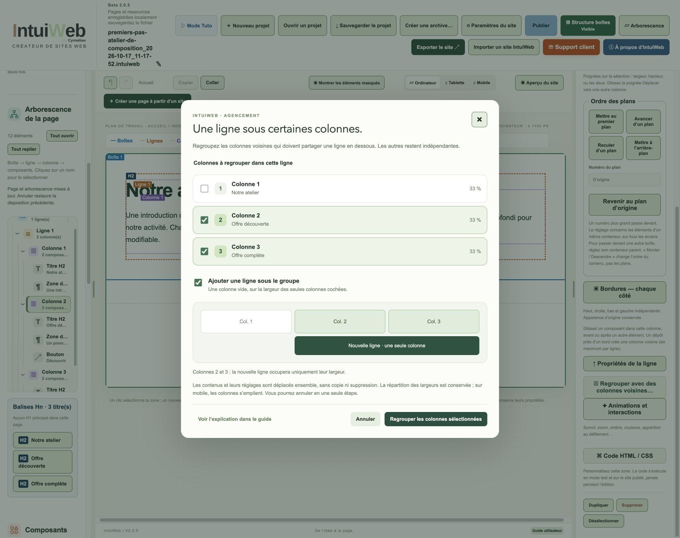The image size is (680, 538).
Task: Click the Ligne 1 row icon in tree
Action: pyautogui.click(x=28, y=234)
